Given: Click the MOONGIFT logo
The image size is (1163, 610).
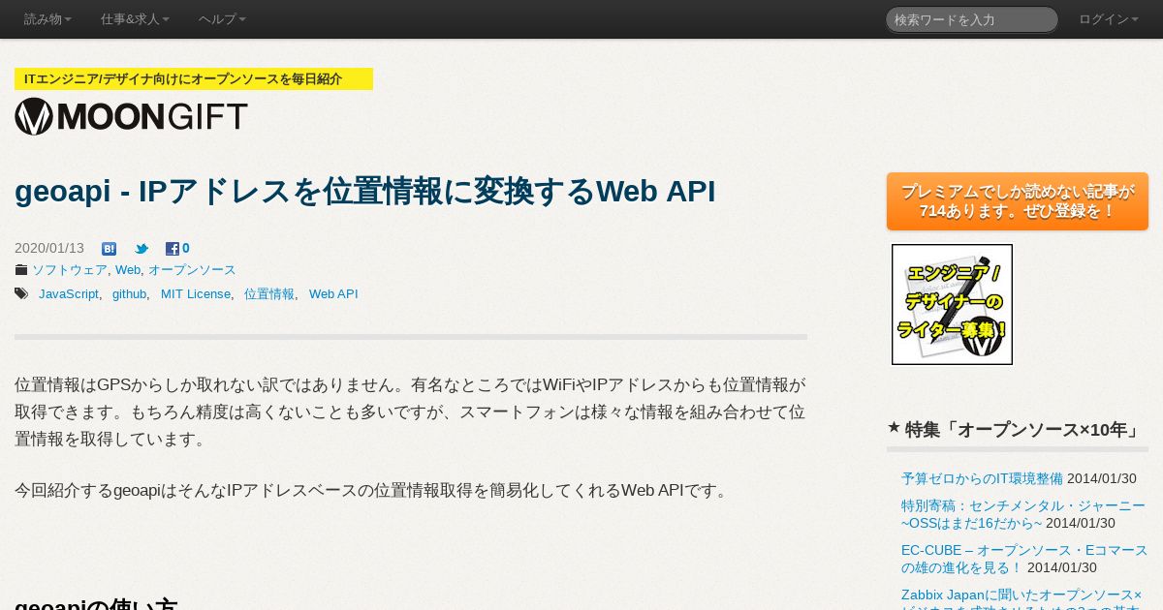Looking at the screenshot, I should [x=131, y=116].
